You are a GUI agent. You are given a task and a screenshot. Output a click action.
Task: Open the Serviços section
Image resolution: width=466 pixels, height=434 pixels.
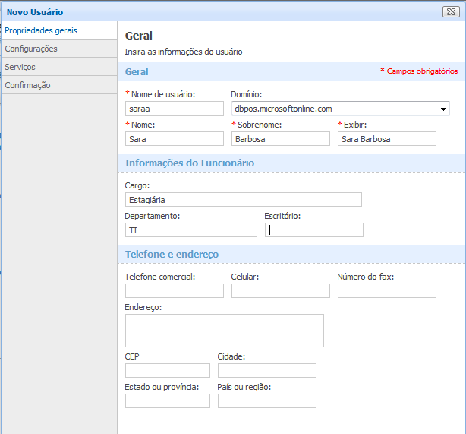click(20, 67)
